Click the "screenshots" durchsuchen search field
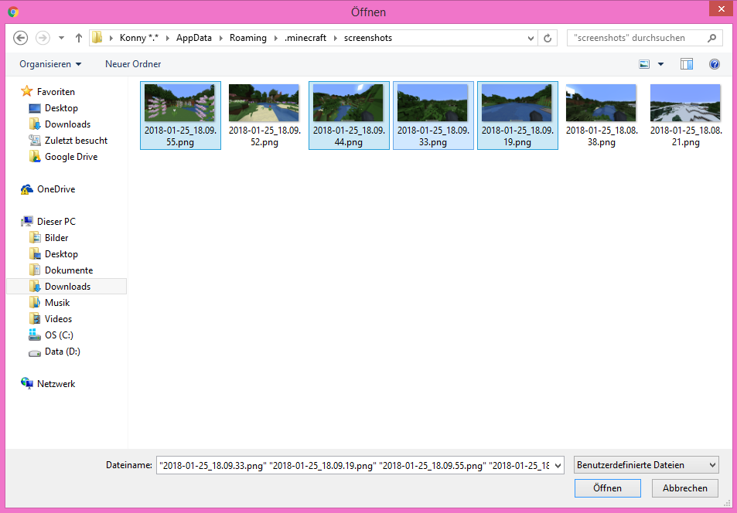Screen dimensions: 737x513 644,38
